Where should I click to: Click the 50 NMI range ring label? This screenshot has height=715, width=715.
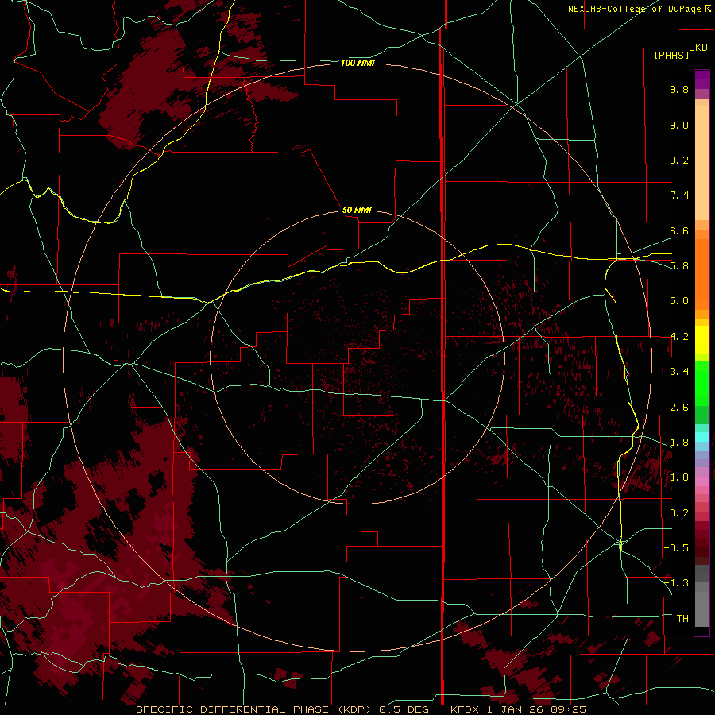coord(357,210)
